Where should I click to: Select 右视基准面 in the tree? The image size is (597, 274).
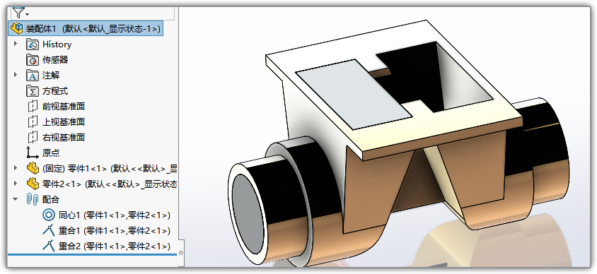[x=63, y=138]
